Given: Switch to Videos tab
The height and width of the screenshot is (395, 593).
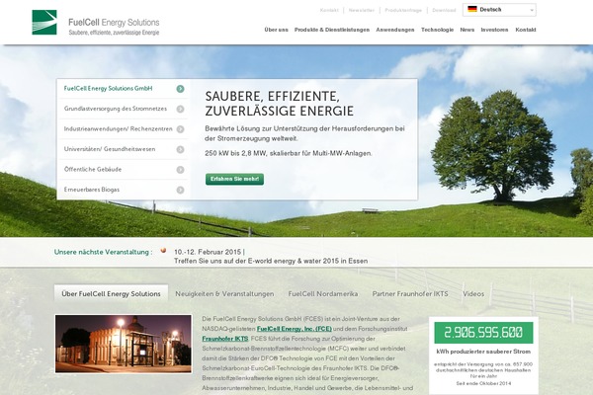Looking at the screenshot, I should 473,293.
